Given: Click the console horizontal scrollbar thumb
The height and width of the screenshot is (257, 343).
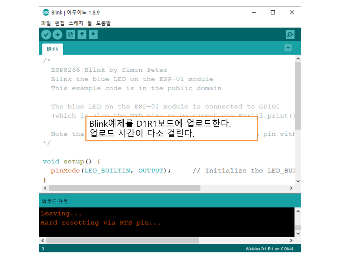Looking at the screenshot, I should pos(123,240).
